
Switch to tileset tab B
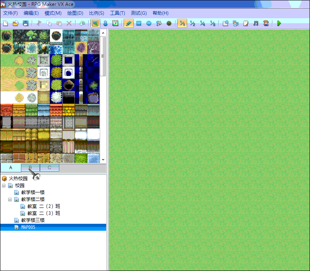click(30, 168)
